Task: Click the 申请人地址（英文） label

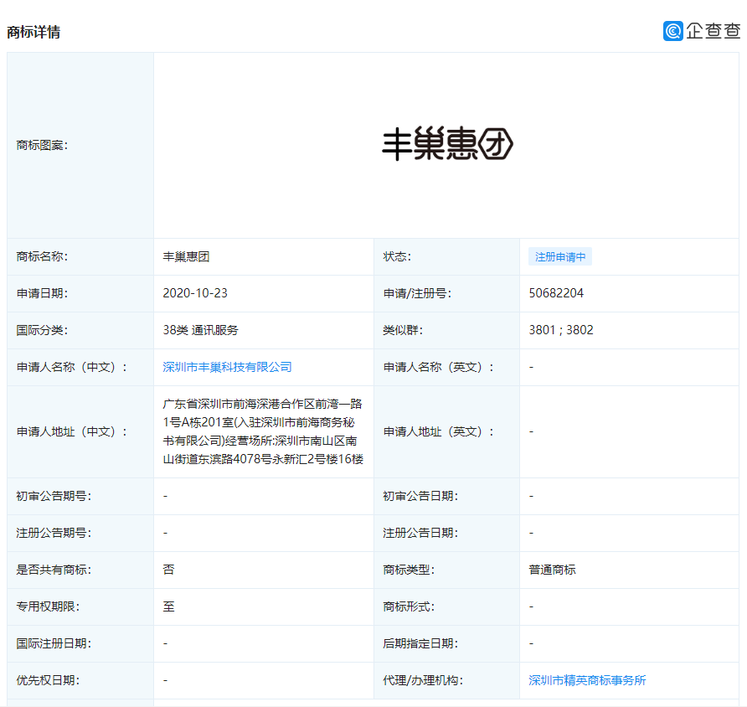Action: (438, 431)
